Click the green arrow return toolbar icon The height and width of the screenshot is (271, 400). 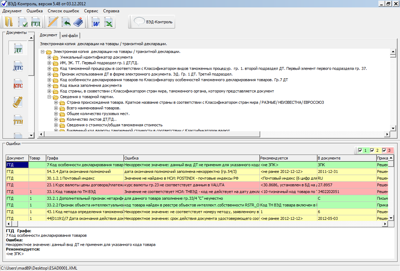click(x=66, y=22)
